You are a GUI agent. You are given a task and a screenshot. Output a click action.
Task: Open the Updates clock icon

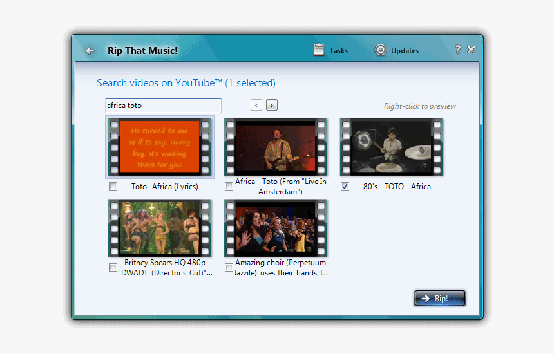(x=381, y=50)
